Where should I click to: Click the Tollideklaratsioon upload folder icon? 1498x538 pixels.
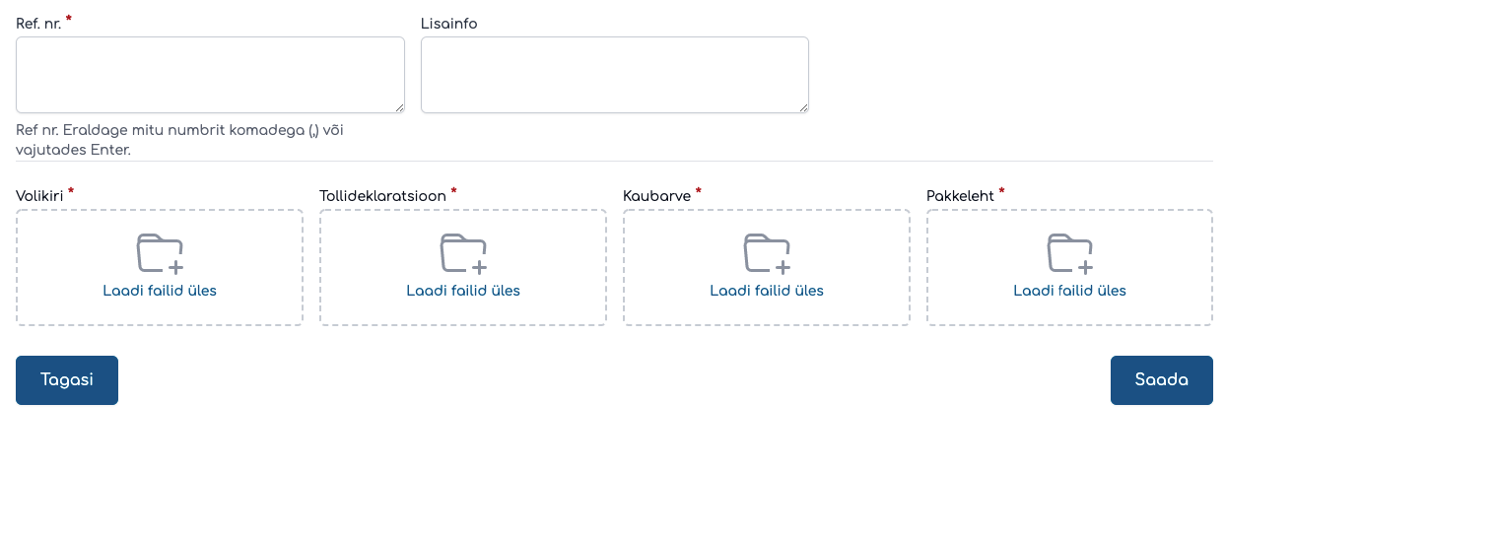pos(463,253)
